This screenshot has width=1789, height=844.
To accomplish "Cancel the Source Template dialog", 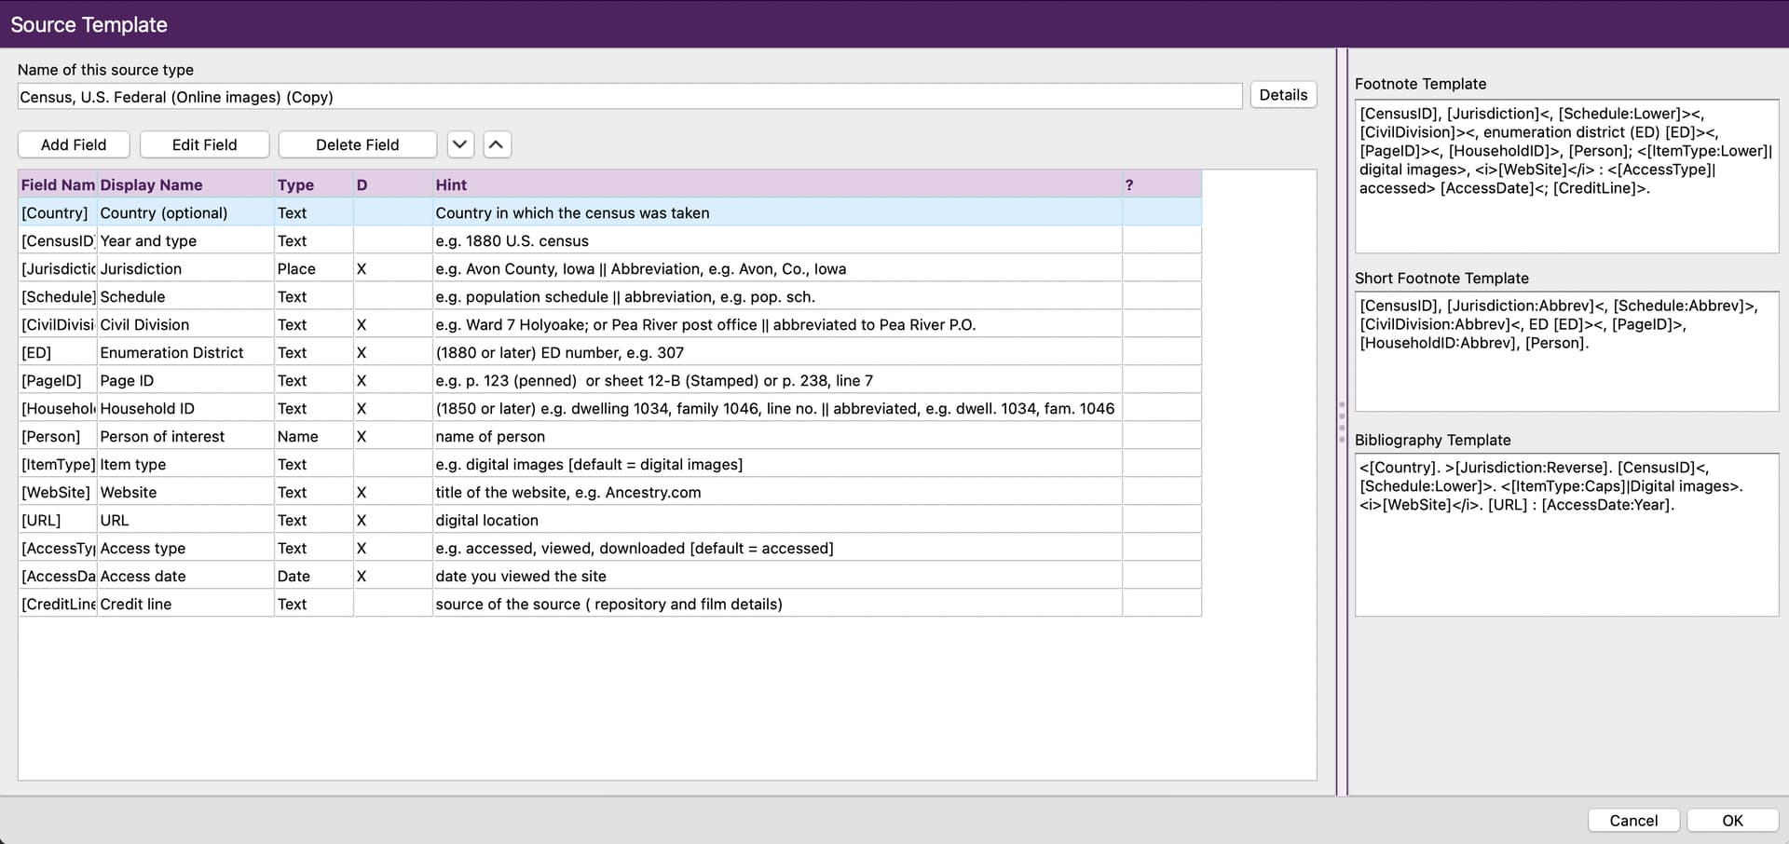I will [x=1633, y=820].
